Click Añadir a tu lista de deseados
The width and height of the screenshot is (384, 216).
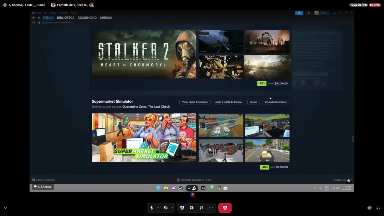pos(229,102)
